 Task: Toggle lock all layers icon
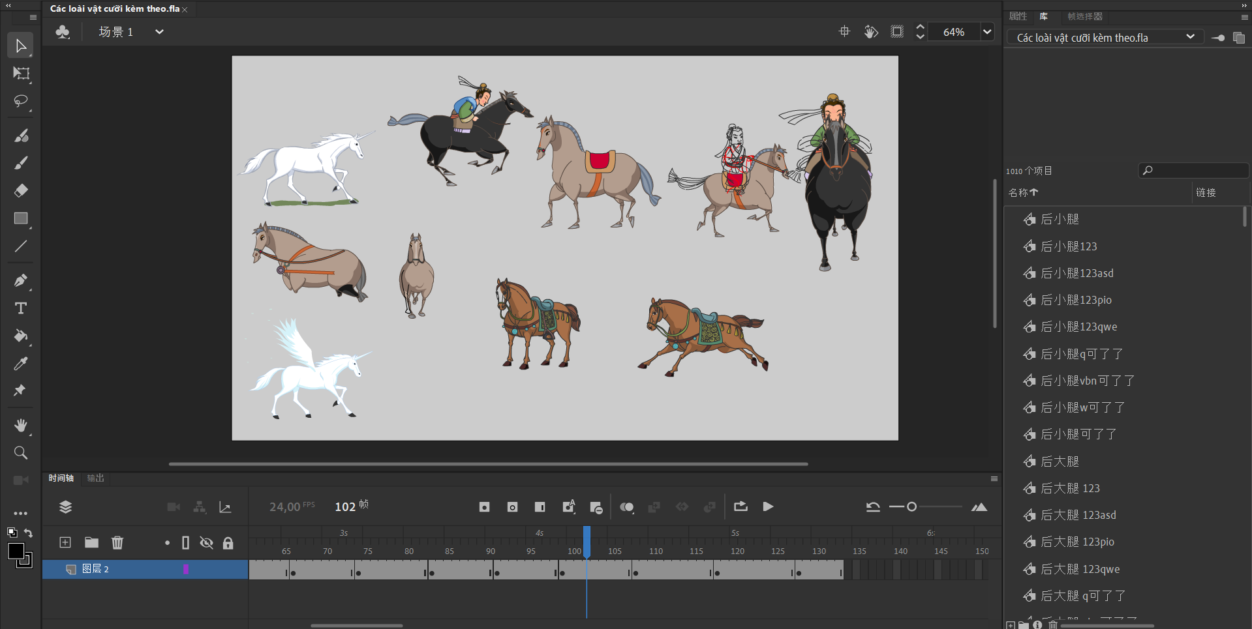pos(228,543)
